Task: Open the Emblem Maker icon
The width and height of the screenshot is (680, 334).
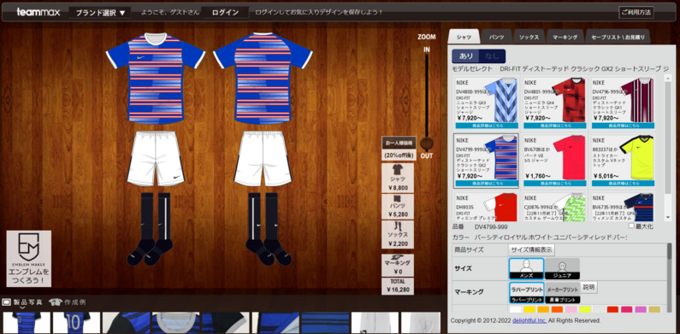Action: (x=28, y=258)
